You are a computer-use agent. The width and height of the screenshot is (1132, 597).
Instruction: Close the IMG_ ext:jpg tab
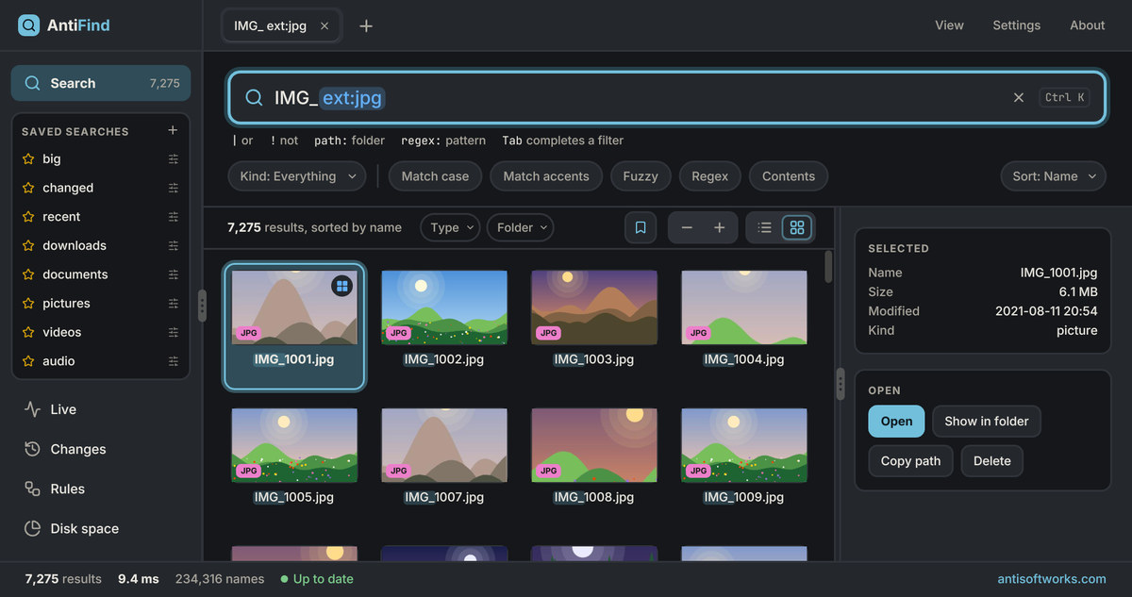tap(325, 26)
